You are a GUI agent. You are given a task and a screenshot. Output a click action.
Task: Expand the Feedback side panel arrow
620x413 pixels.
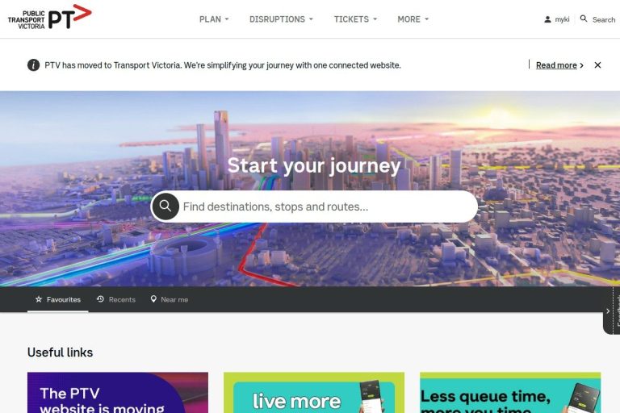click(x=608, y=311)
